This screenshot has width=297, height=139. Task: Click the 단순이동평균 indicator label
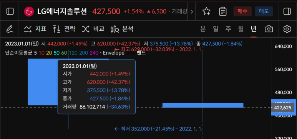[19, 53]
